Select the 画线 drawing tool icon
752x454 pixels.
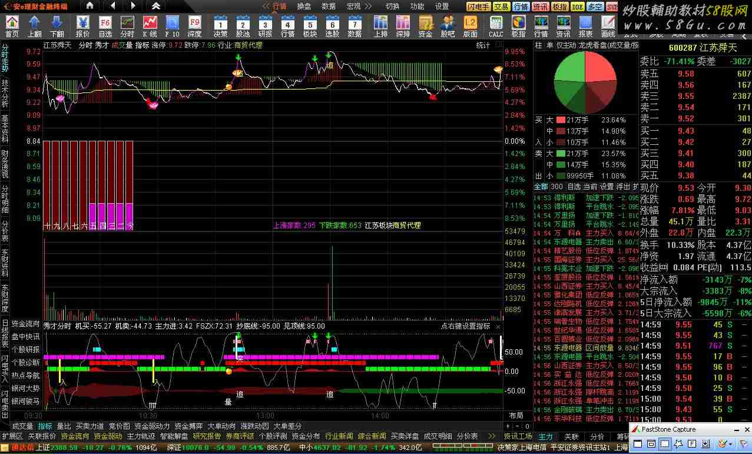tap(608, 26)
